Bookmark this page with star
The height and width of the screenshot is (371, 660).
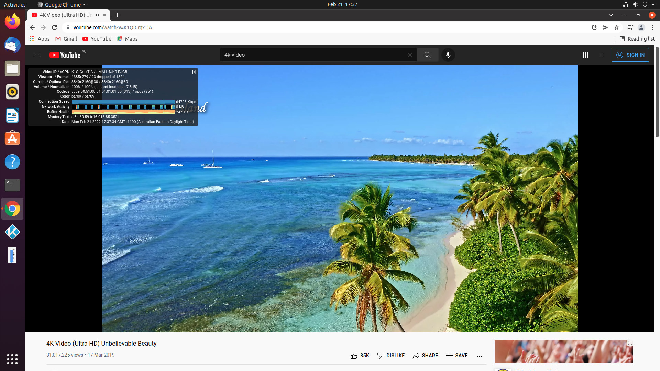click(x=617, y=27)
